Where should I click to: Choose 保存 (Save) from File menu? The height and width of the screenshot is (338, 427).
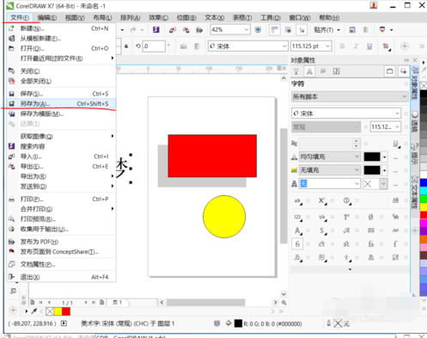tap(61, 94)
